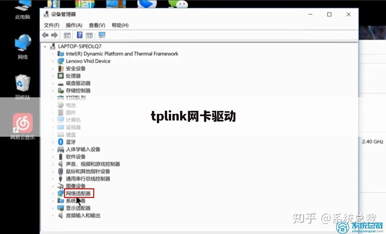This screenshot has width=386, height=234.
Task: Expand the 显示适配器 category arrow
Action: click(53, 208)
